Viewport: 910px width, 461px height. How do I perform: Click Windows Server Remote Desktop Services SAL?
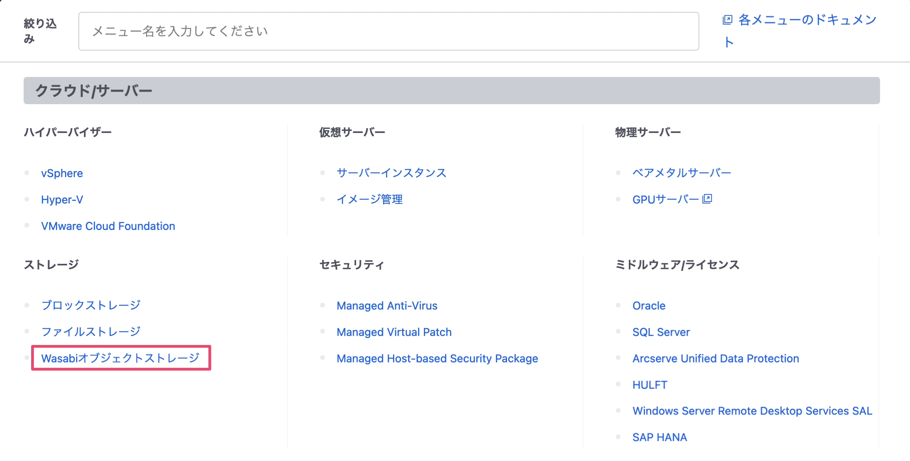click(x=752, y=411)
